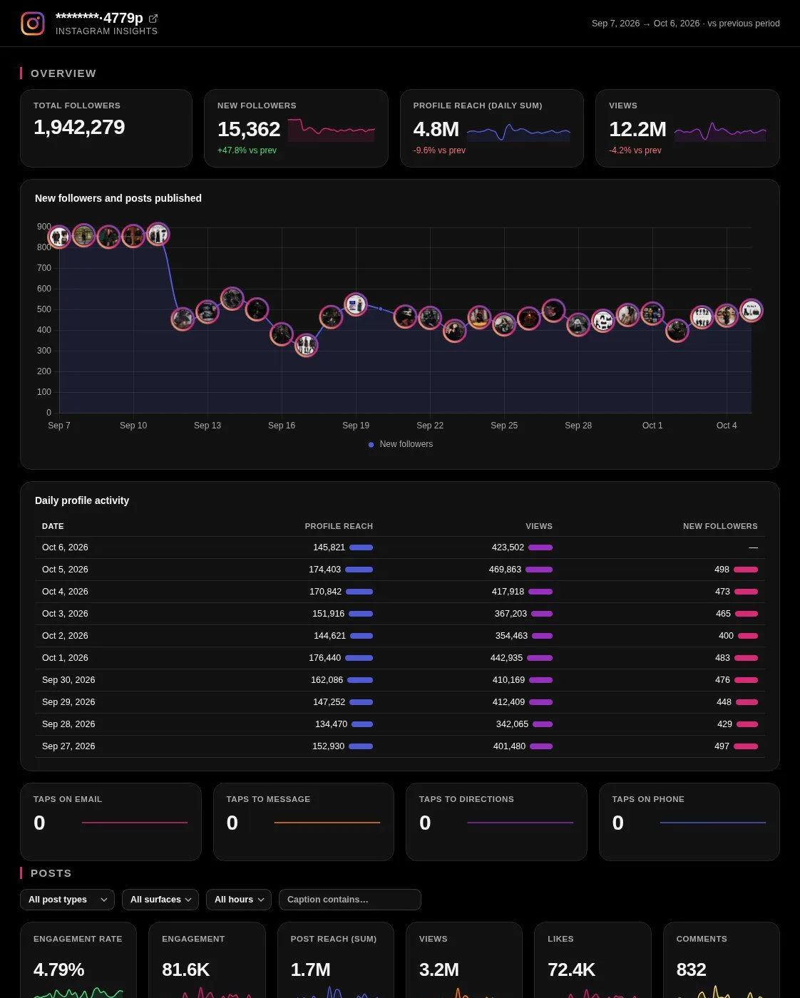
Task: Open the All surfaces dropdown
Action: click(x=160, y=900)
